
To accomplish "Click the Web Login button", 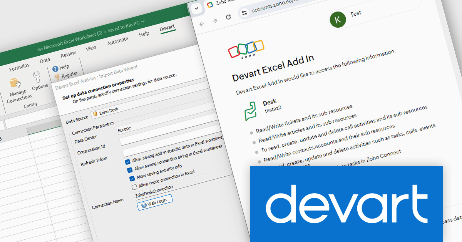I will pos(155,202).
